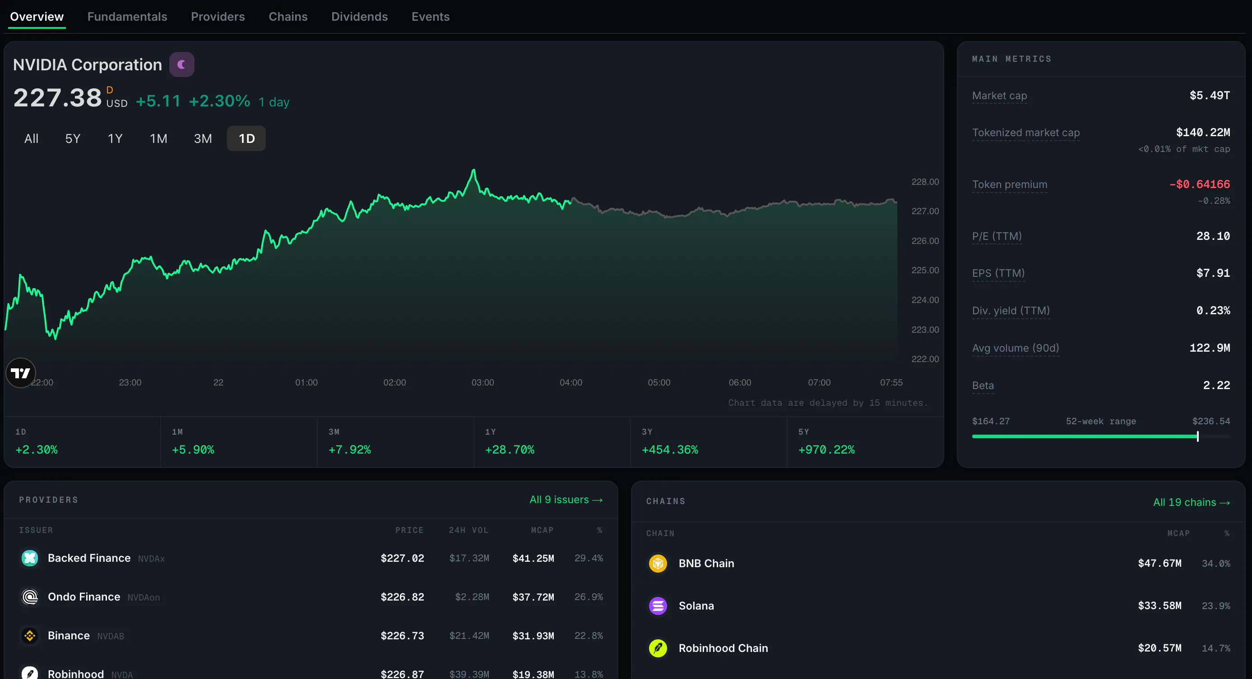Click the PRICE column header in Providers
This screenshot has width=1252, height=679.
pyautogui.click(x=409, y=530)
